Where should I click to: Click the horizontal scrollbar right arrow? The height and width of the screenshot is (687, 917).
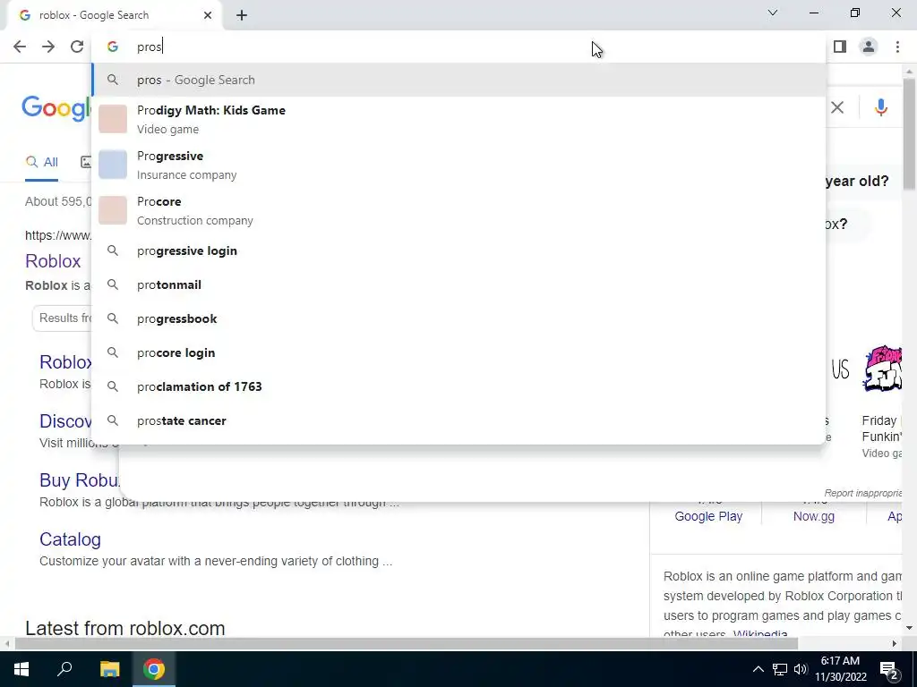tap(895, 644)
